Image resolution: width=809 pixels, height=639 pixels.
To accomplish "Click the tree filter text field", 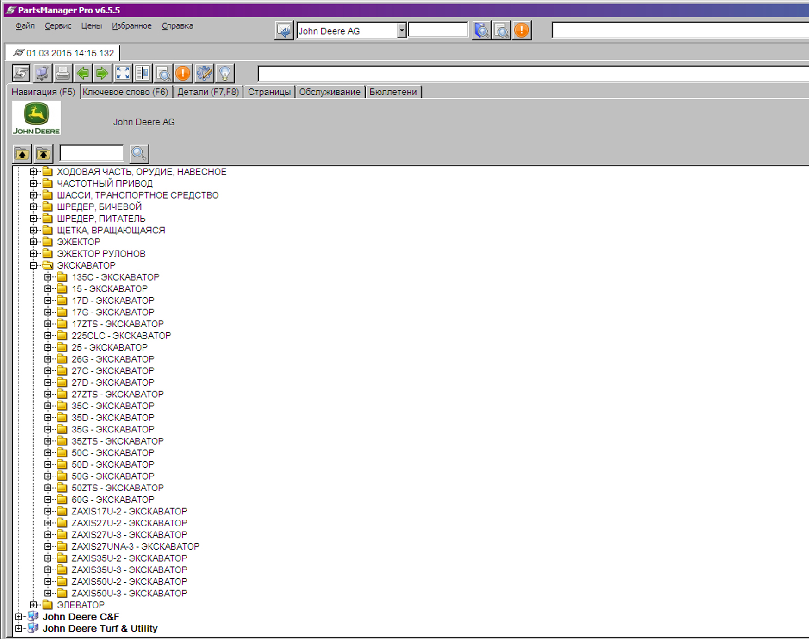I will 92,153.
